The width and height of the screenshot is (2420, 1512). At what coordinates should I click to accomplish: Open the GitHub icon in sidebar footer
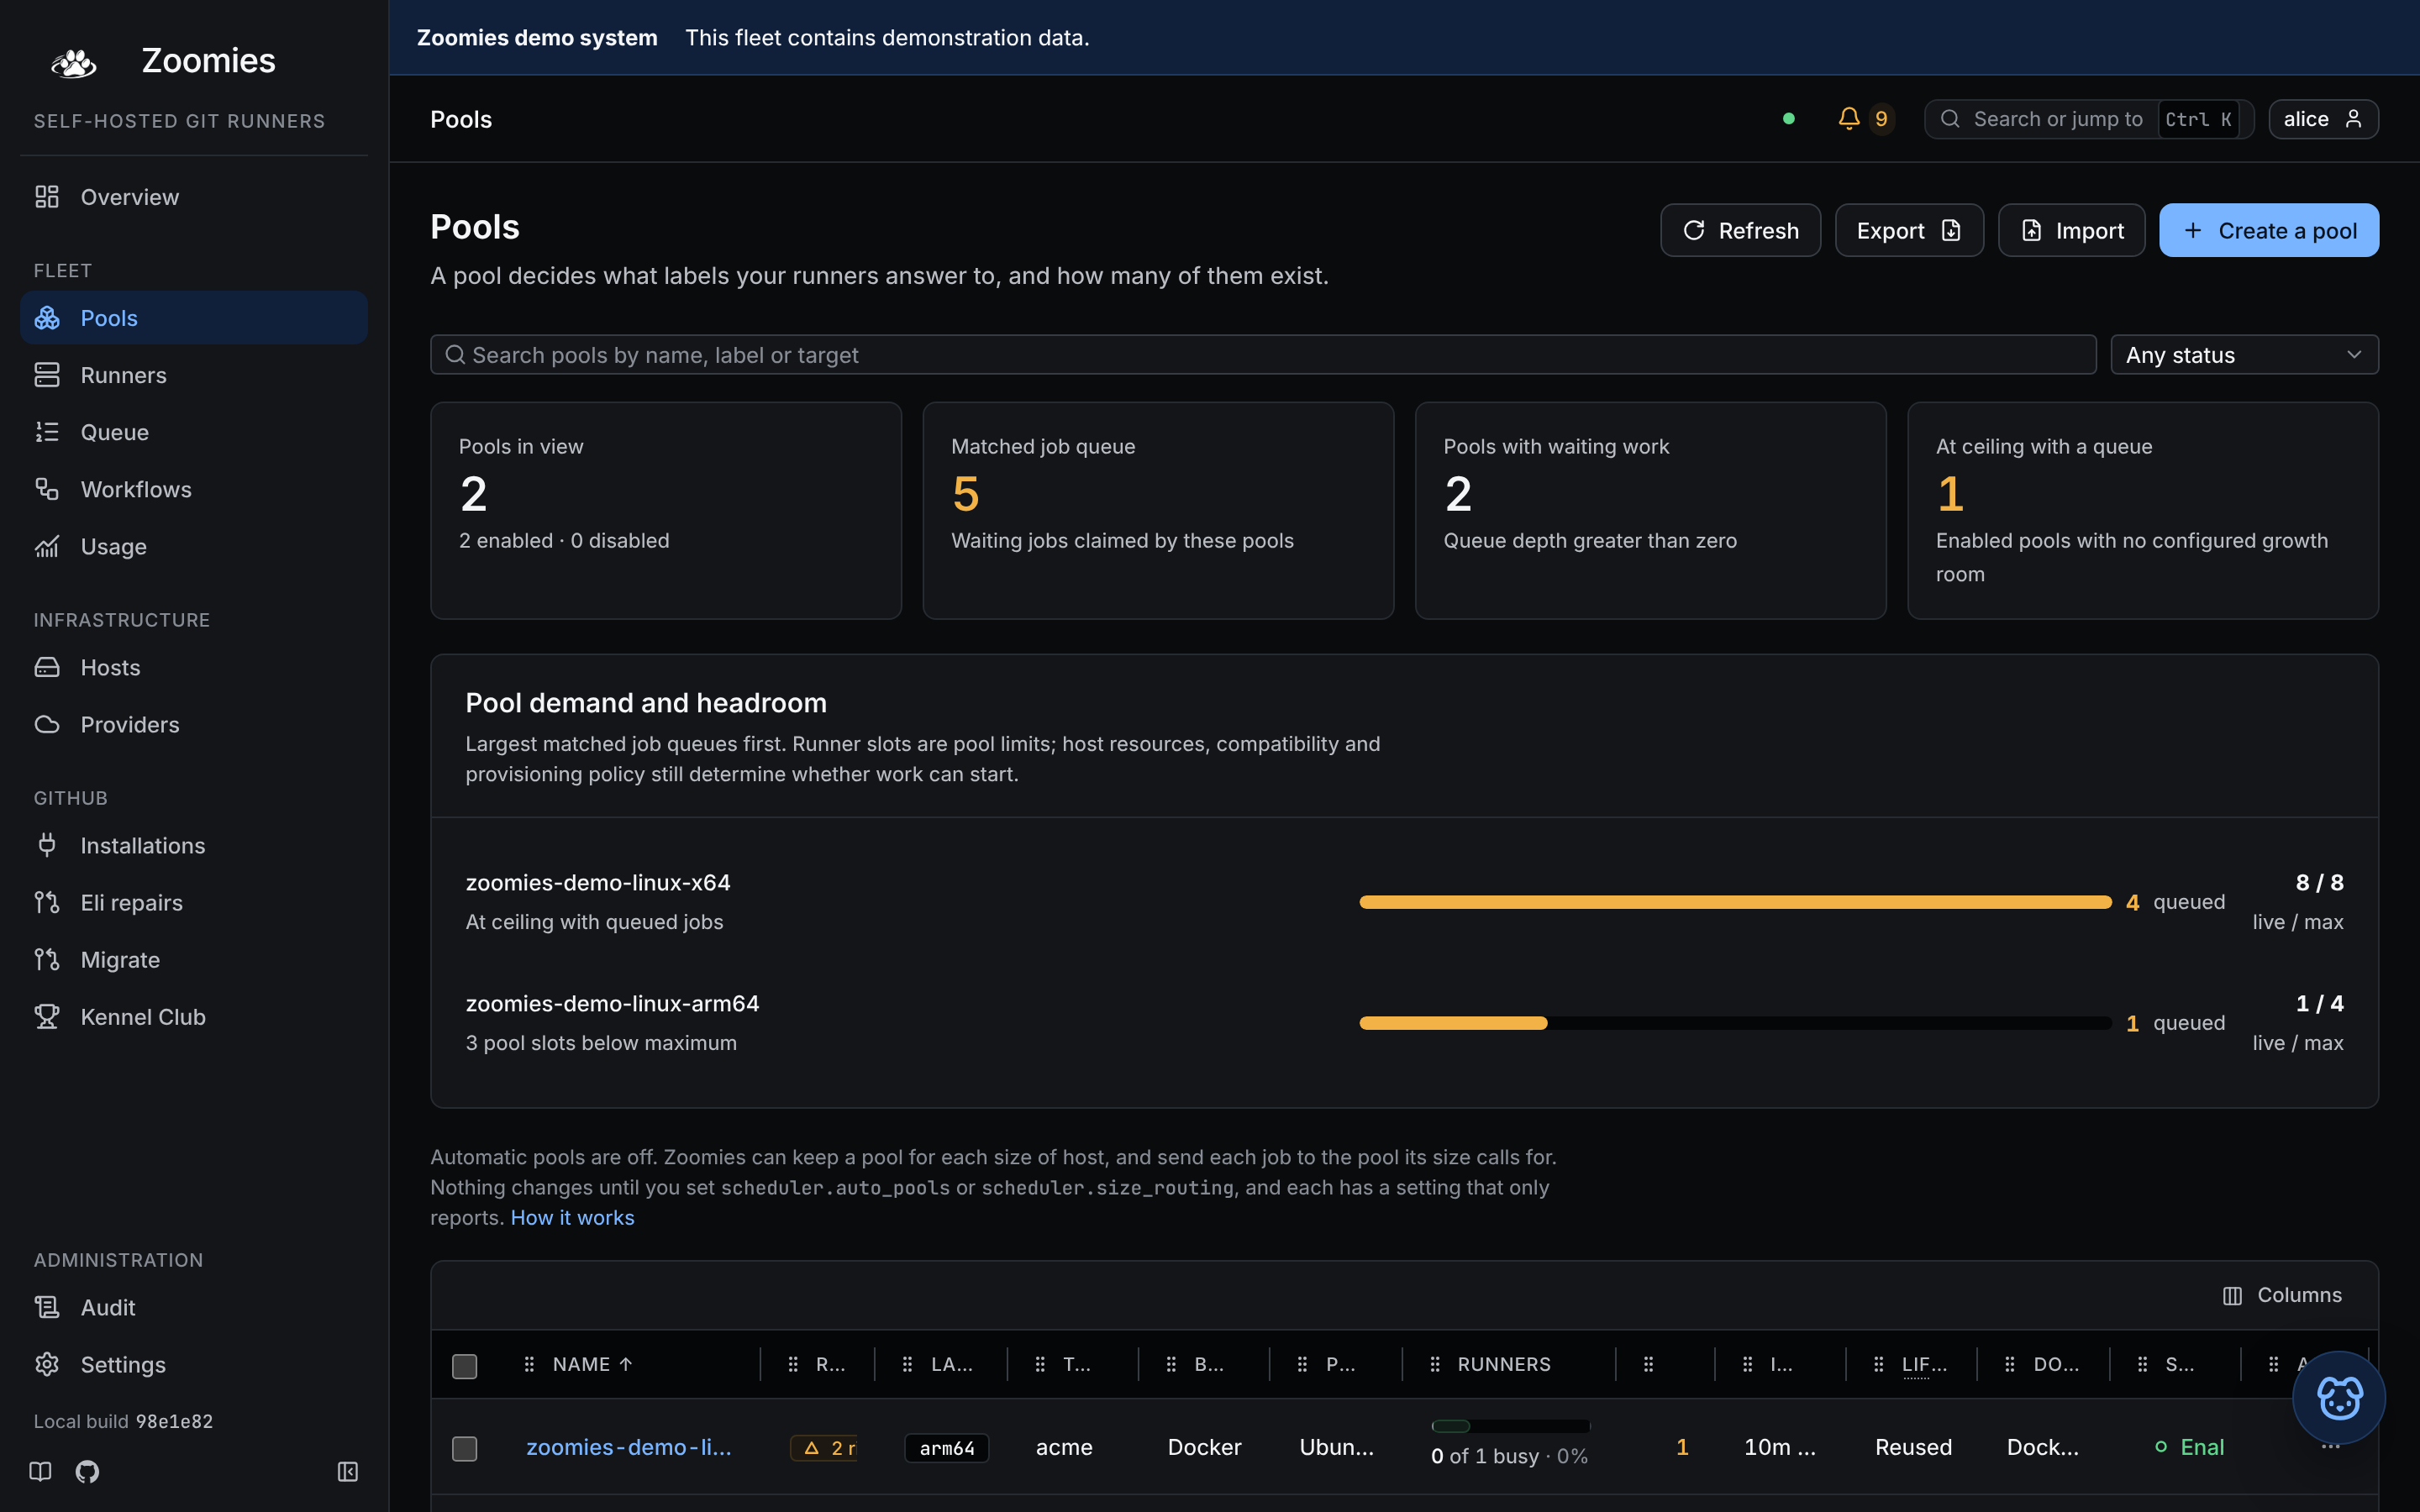pos(87,1471)
